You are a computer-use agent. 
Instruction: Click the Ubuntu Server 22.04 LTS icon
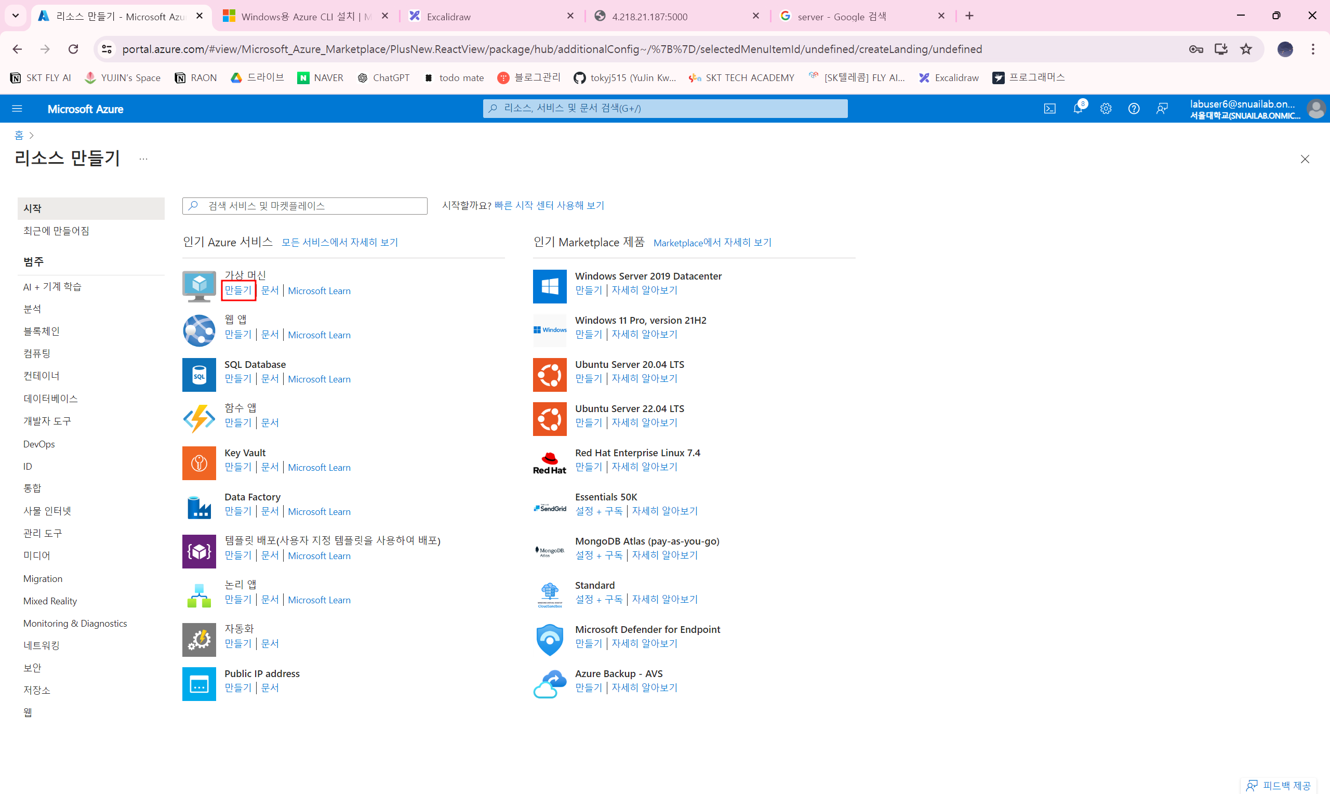(x=549, y=418)
